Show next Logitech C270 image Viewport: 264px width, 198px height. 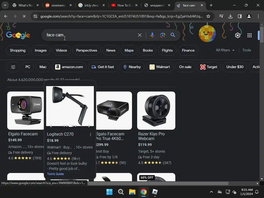[x=89, y=126]
